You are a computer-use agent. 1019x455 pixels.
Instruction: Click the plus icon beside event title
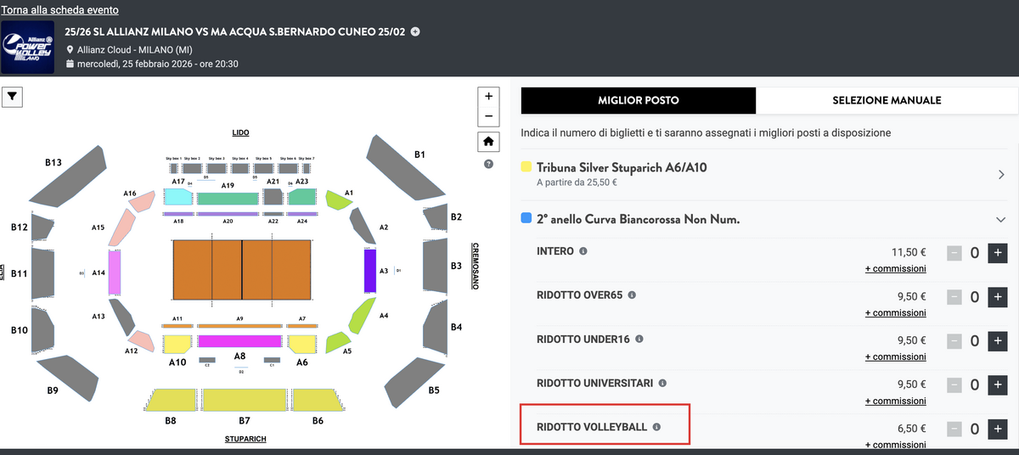(x=415, y=32)
